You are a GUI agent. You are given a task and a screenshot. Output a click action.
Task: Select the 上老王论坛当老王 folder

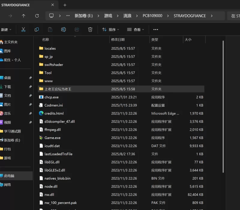(121, 89)
